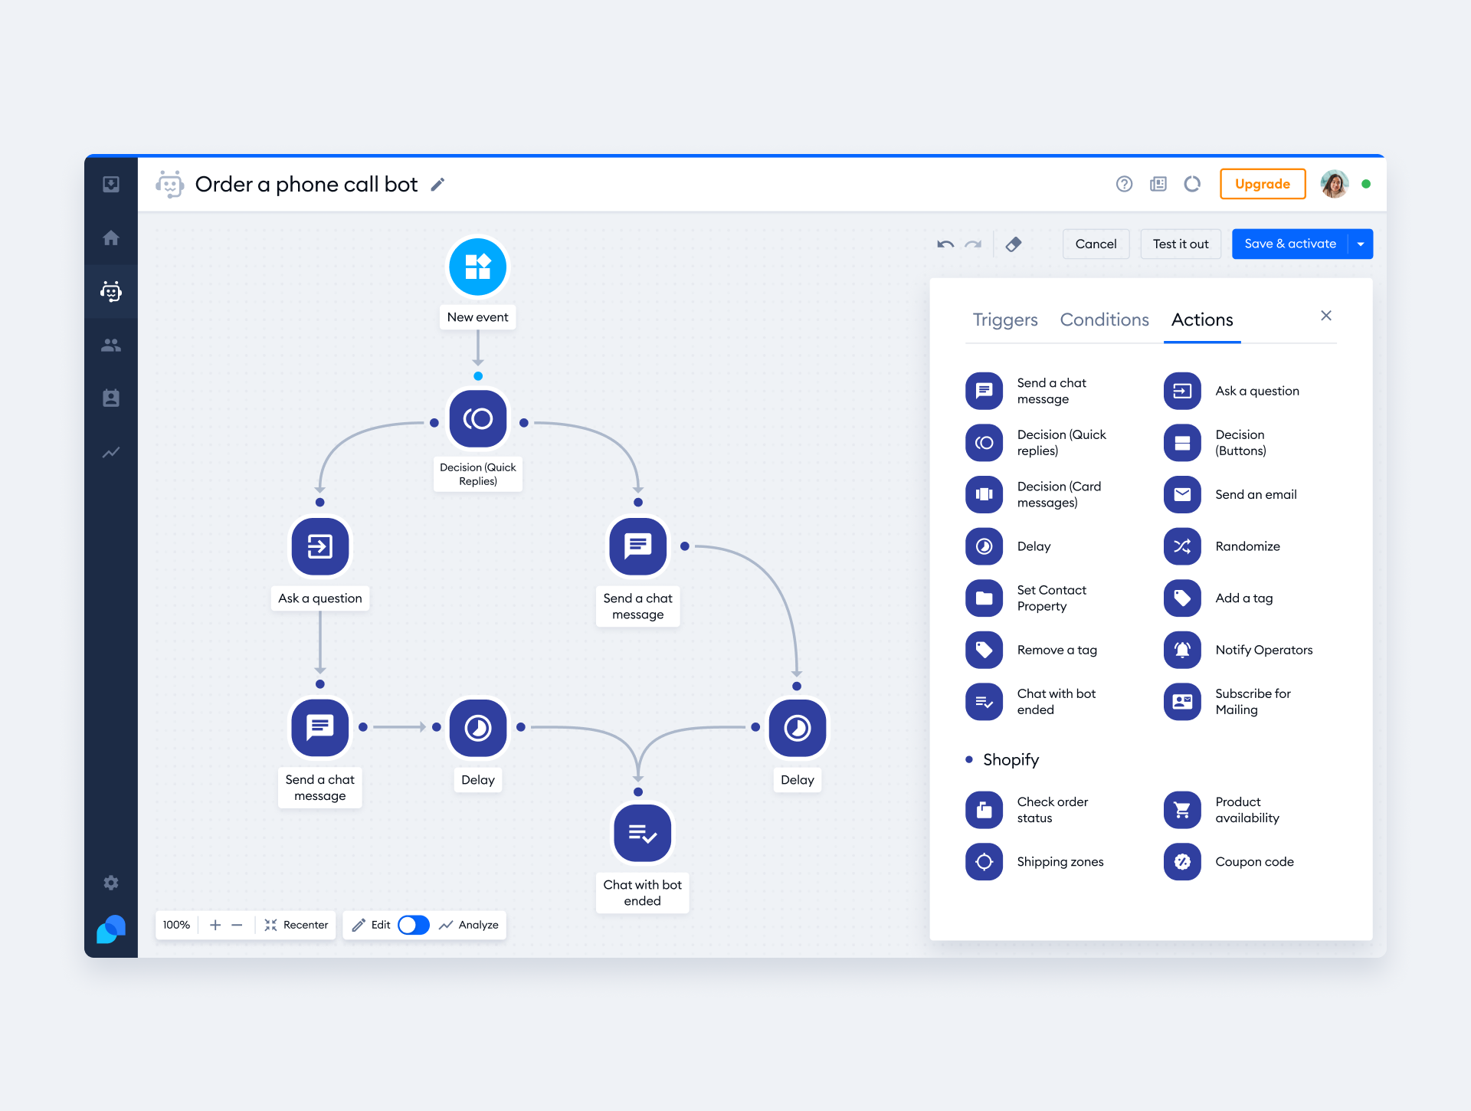Click the Add a tag action icon
The image size is (1471, 1111).
(x=1182, y=598)
